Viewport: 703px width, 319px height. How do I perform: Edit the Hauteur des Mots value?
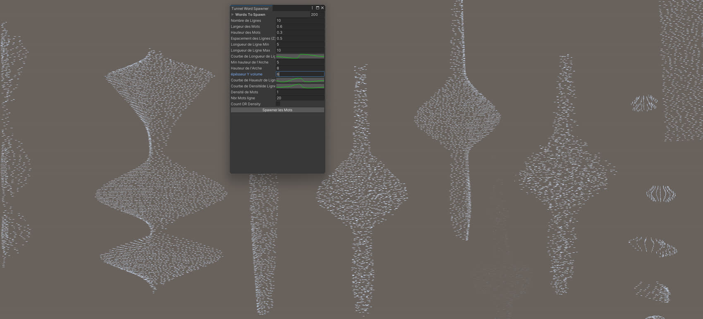click(x=300, y=32)
